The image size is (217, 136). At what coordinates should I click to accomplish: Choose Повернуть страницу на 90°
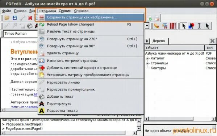[x=91, y=46]
